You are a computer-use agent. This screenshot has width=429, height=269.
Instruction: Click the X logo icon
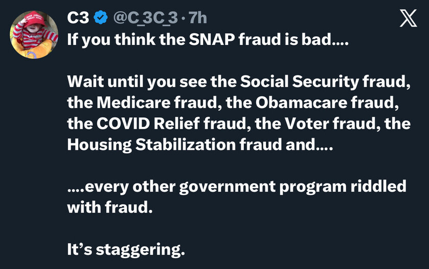click(407, 18)
